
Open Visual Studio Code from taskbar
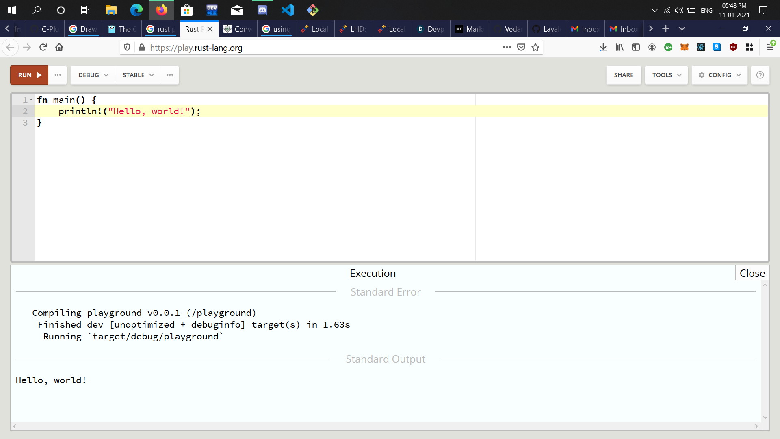(288, 10)
